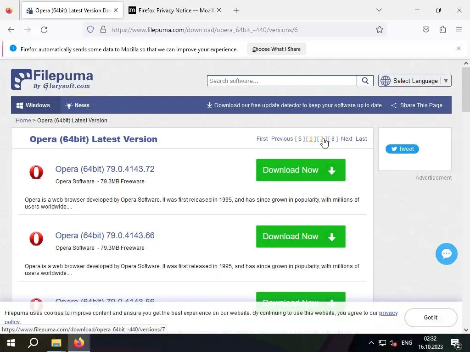Open versions page 8
Image resolution: width=470 pixels, height=352 pixels.
pos(333,139)
